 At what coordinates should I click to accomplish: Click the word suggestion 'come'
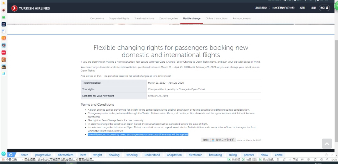pyautogui.click(x=279, y=155)
